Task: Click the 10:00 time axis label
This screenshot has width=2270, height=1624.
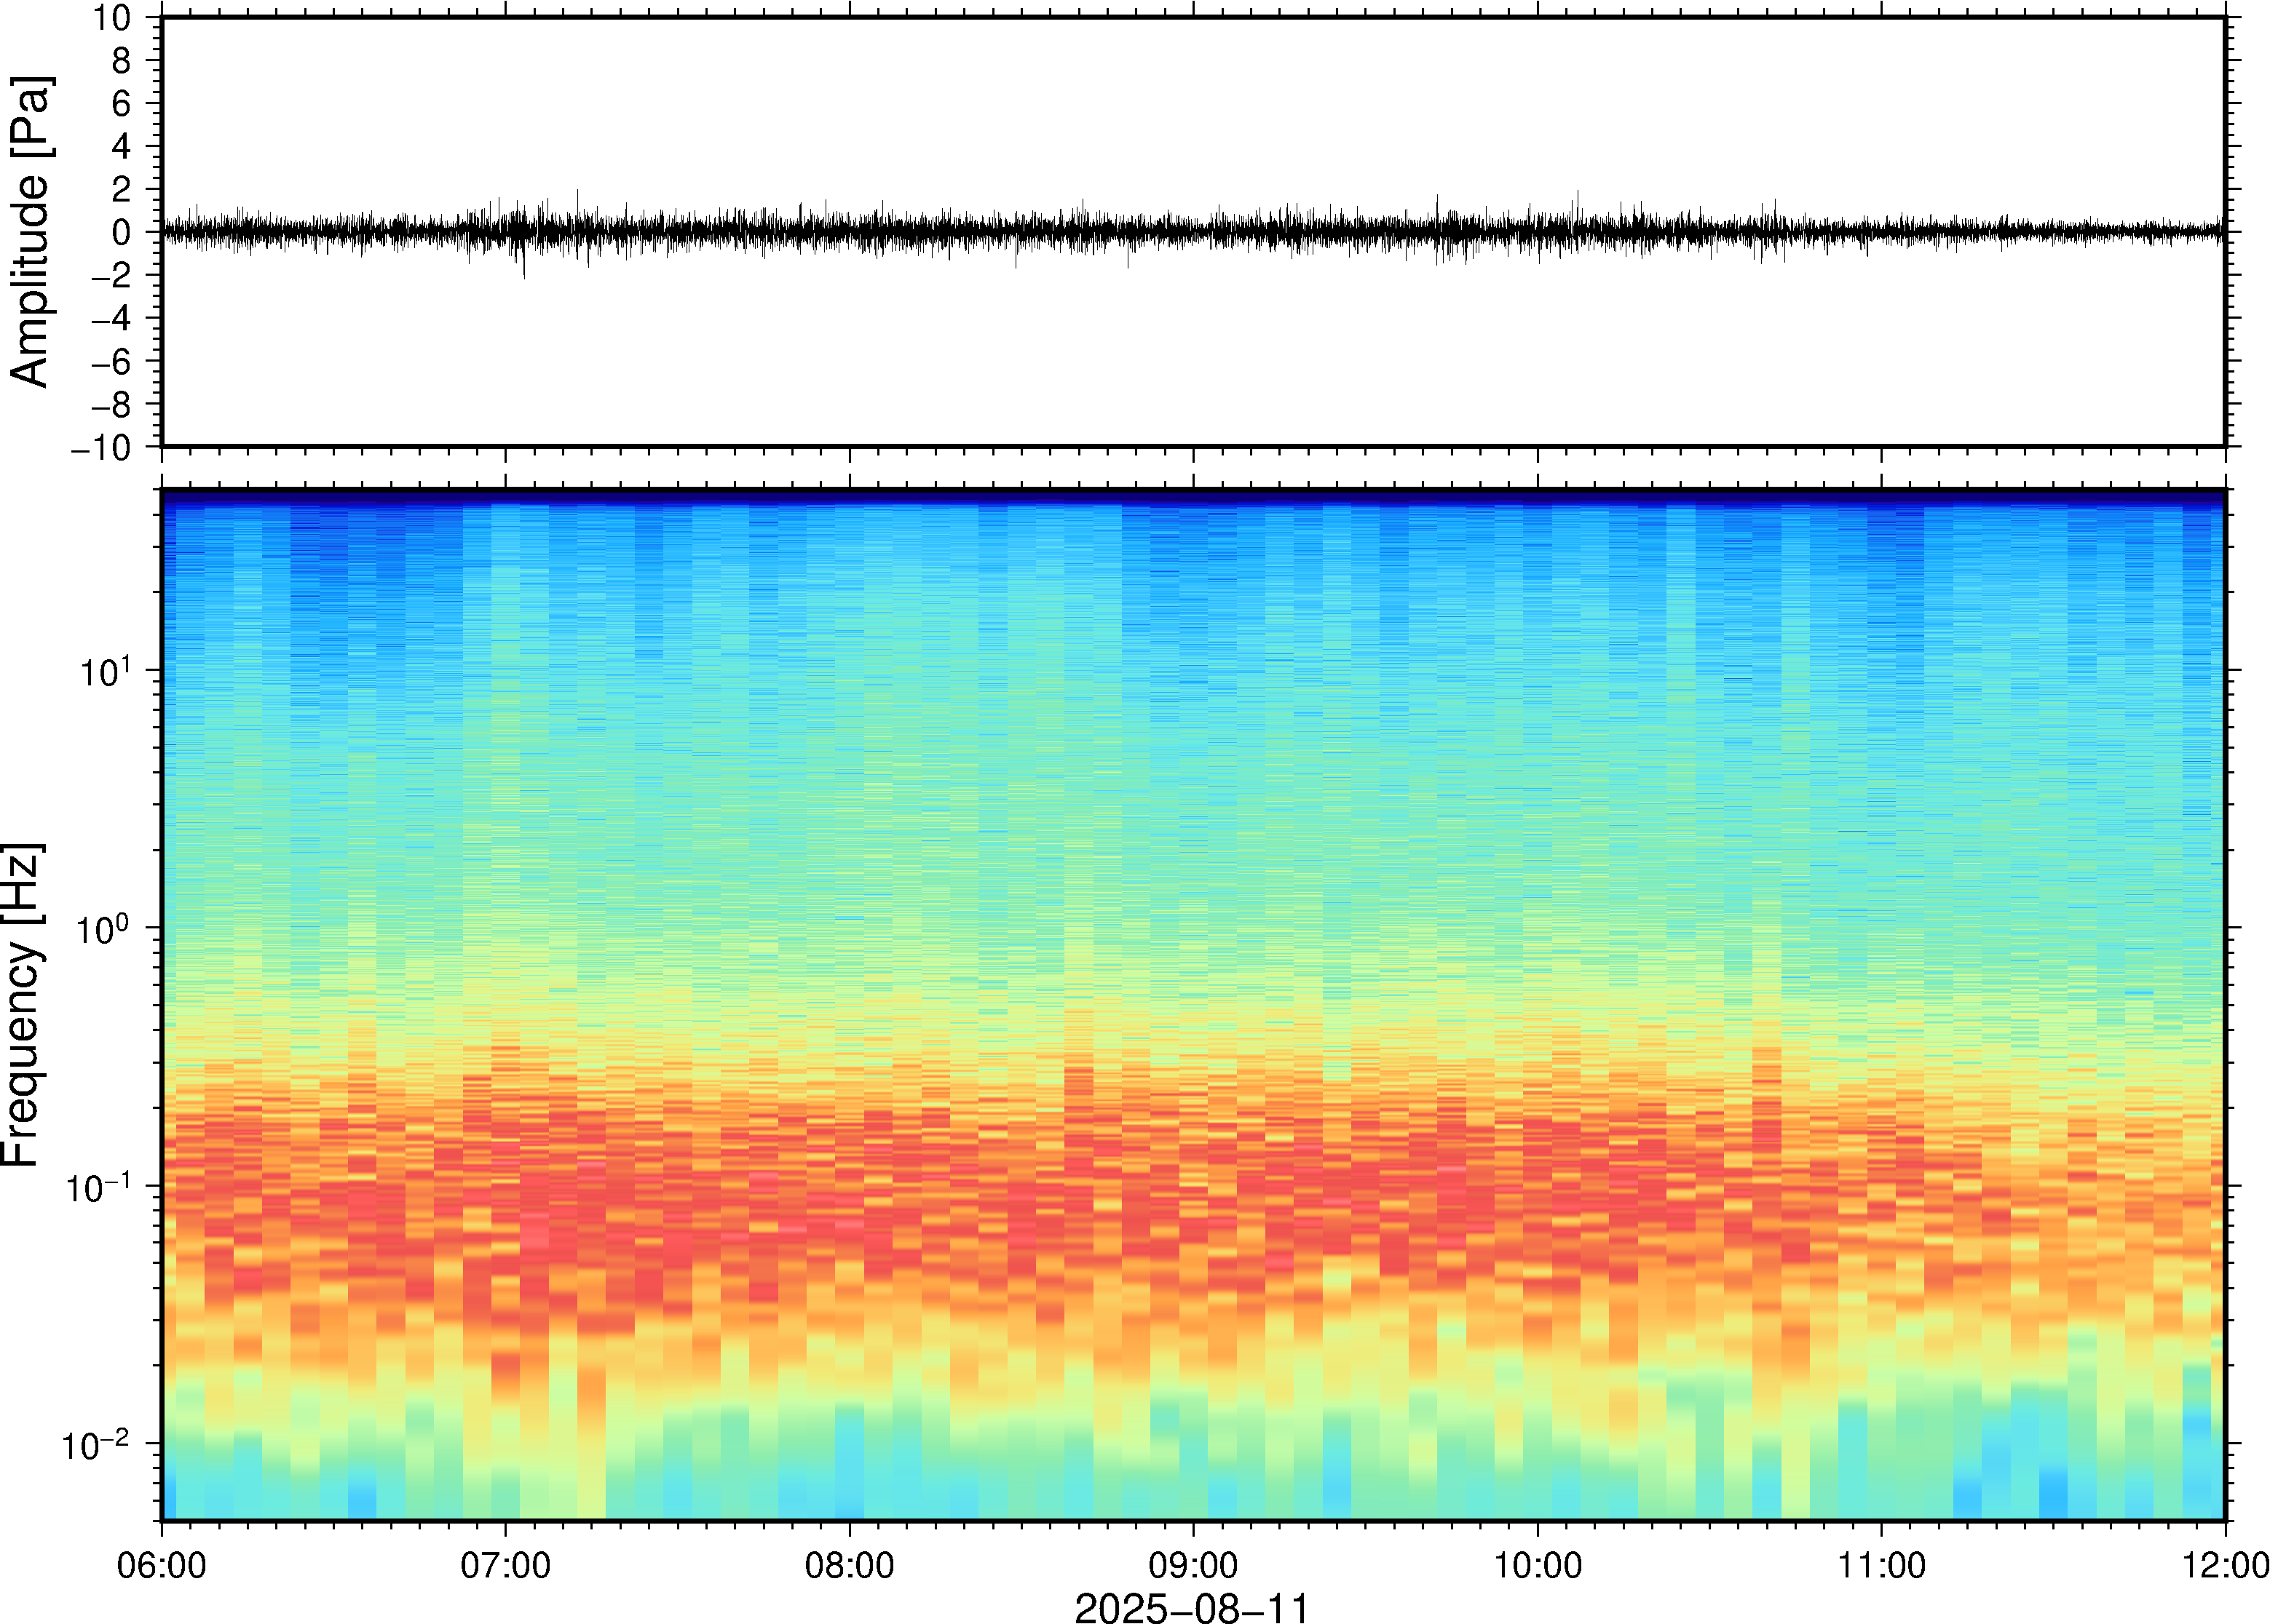Action: coord(1538,1565)
